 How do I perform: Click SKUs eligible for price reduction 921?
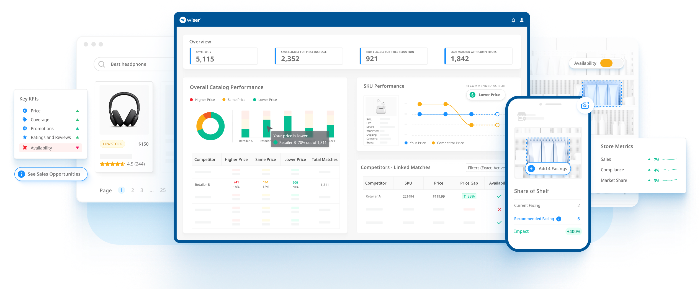point(393,56)
